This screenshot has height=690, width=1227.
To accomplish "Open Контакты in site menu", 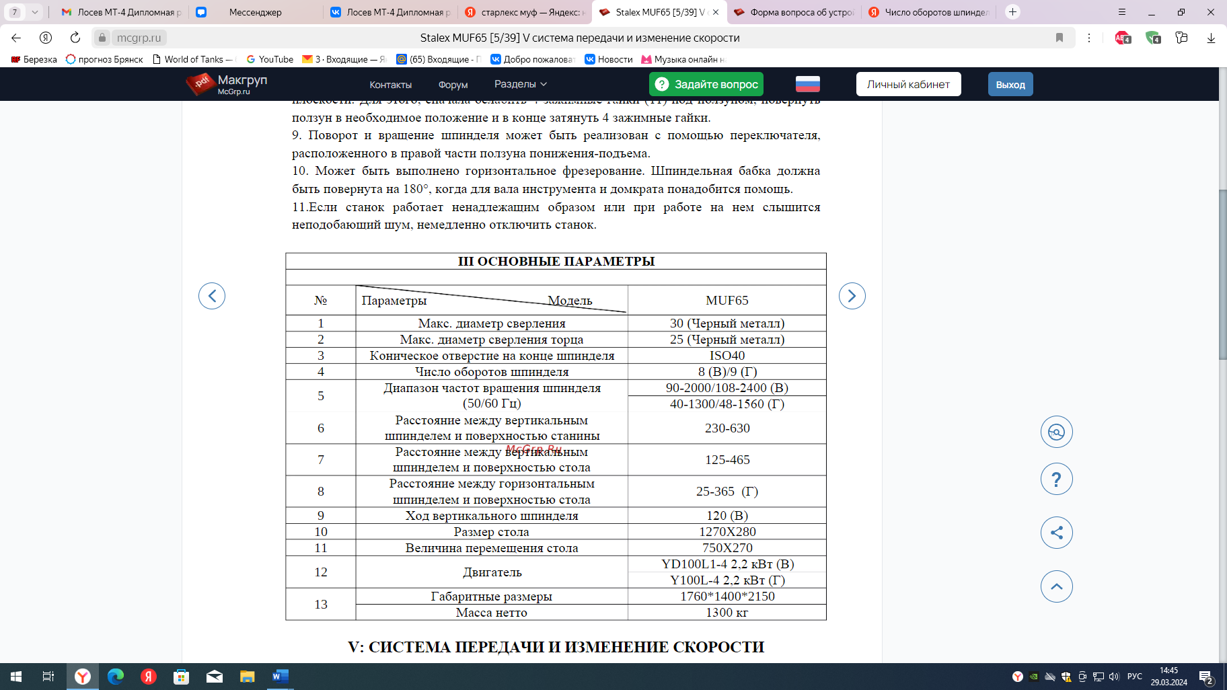I will (x=390, y=85).
